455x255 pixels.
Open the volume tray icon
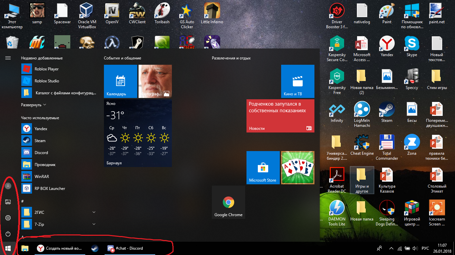pos(415,248)
